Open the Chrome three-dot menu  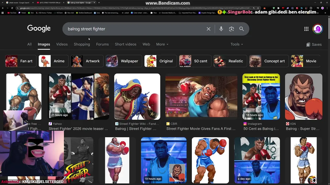coord(327,8)
